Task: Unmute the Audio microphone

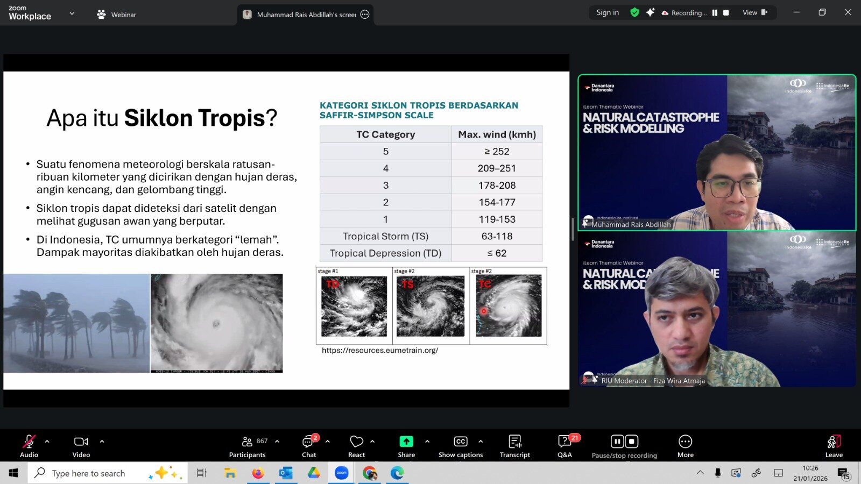Action: tap(29, 446)
